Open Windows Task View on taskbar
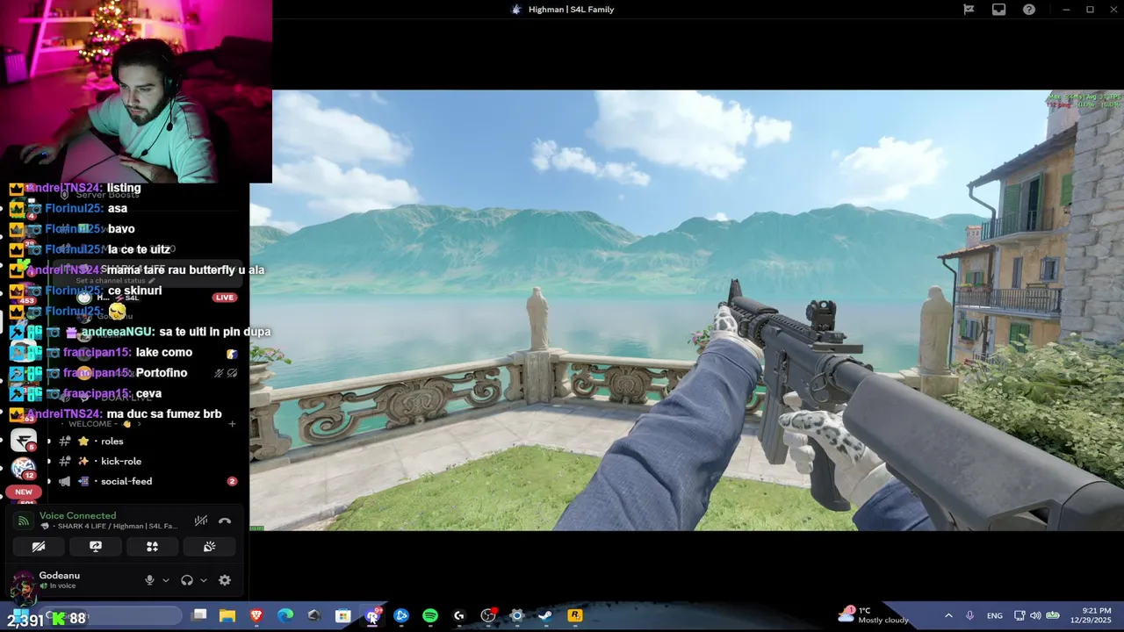 click(199, 616)
